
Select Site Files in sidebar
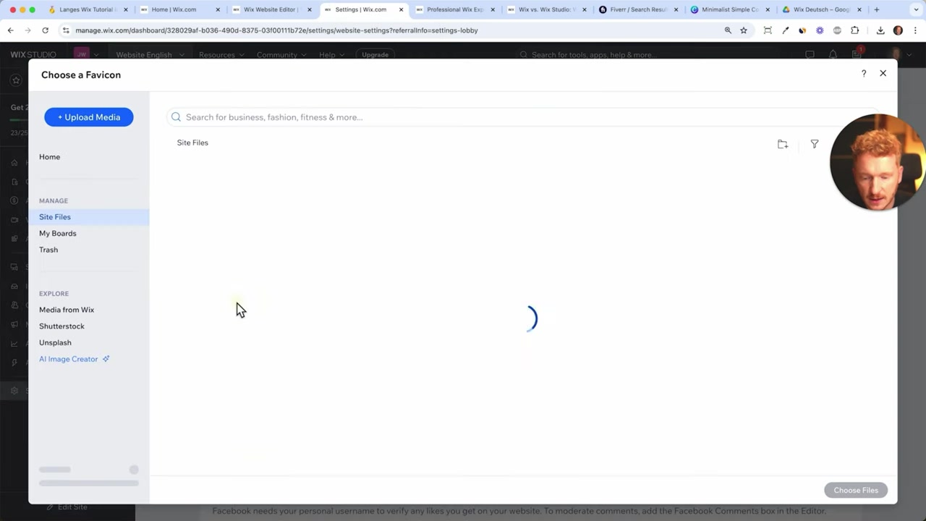click(x=88, y=217)
